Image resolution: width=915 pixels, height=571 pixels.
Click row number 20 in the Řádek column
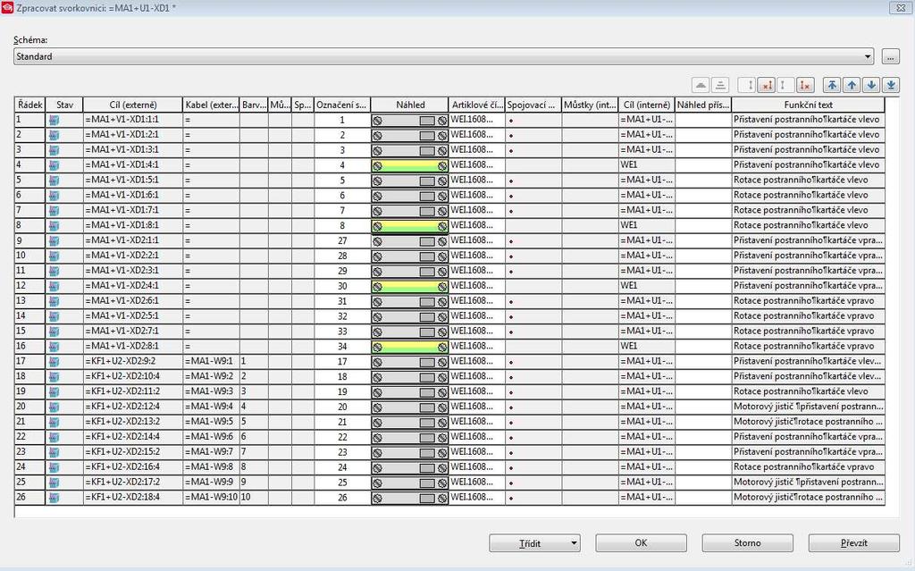(x=29, y=407)
